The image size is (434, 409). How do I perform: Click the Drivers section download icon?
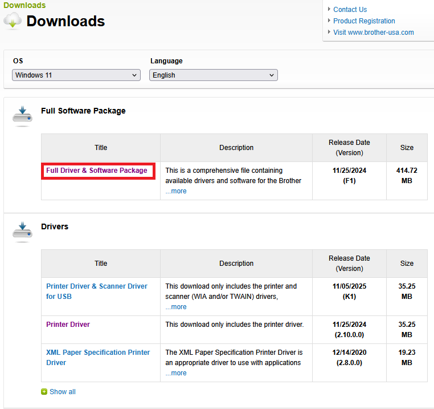(23, 231)
